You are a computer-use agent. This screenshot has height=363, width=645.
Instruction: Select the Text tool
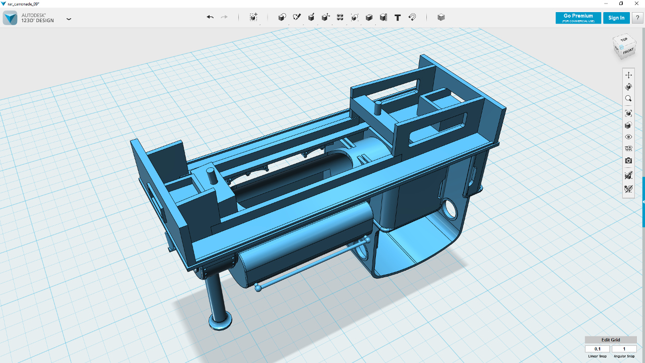click(x=398, y=17)
